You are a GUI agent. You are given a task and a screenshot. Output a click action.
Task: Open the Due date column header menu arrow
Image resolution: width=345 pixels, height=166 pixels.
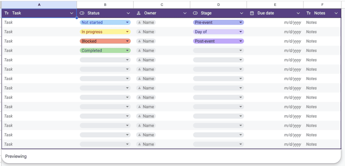(298, 13)
